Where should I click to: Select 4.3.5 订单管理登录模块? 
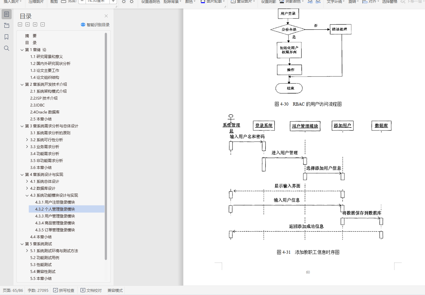click(55, 230)
